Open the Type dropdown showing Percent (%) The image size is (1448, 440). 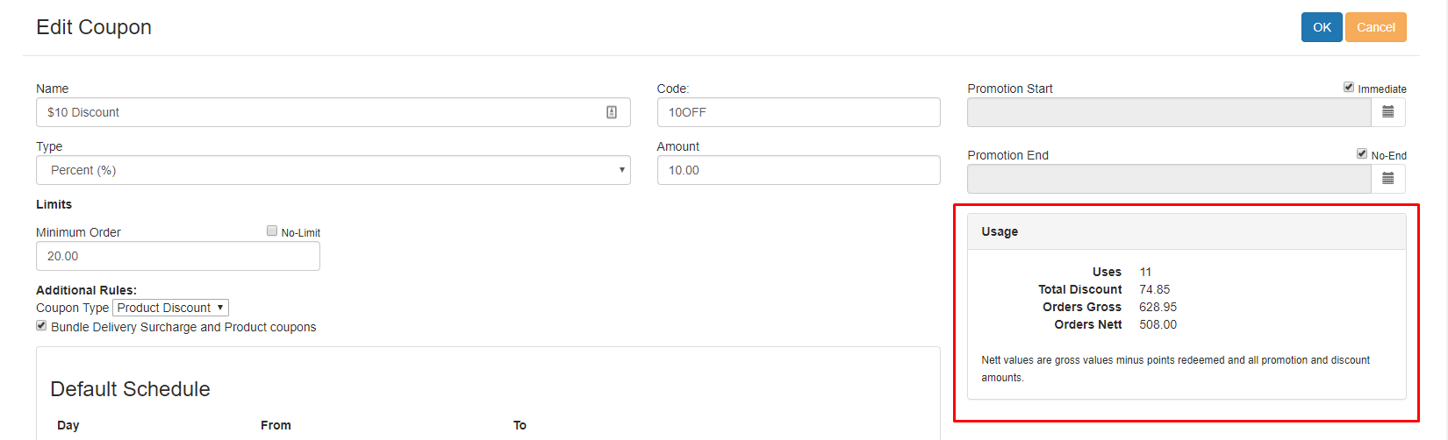click(333, 170)
